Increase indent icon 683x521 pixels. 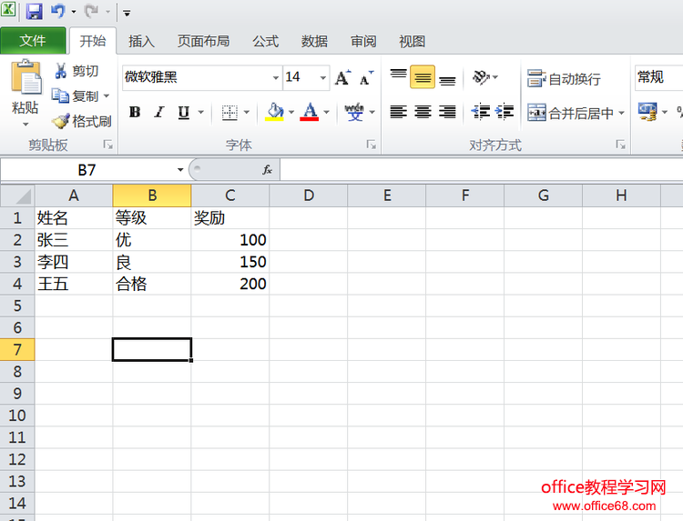click(x=505, y=112)
